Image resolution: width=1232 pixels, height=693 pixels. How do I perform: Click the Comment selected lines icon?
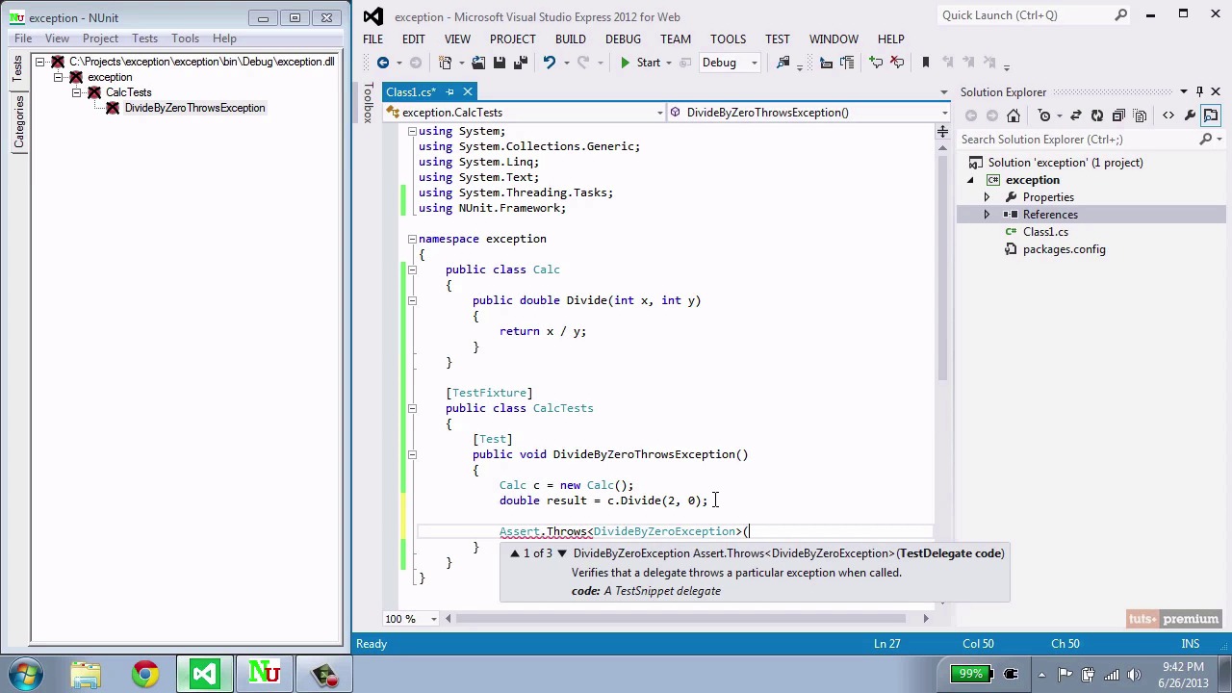(x=876, y=63)
